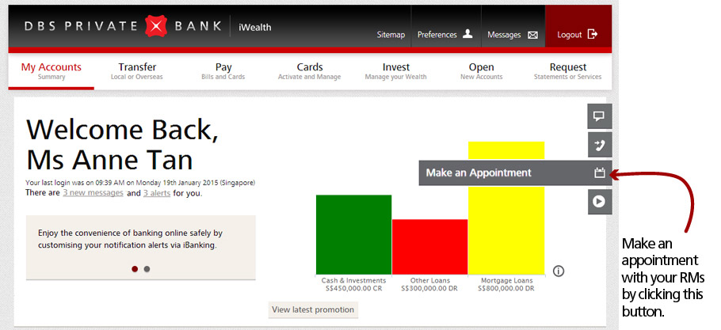Click the S$450,000.00 CR amount

pyautogui.click(x=354, y=288)
